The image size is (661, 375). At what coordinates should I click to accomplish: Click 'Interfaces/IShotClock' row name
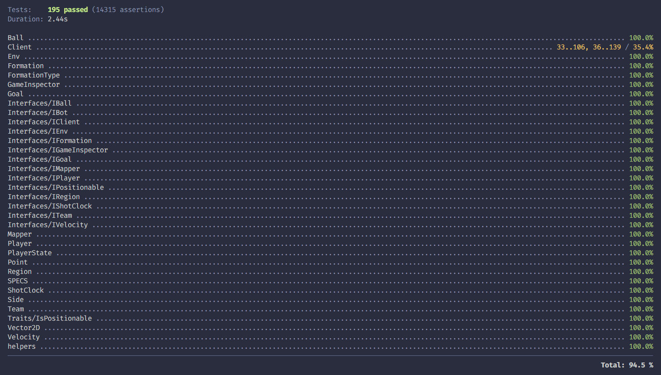[x=50, y=206]
